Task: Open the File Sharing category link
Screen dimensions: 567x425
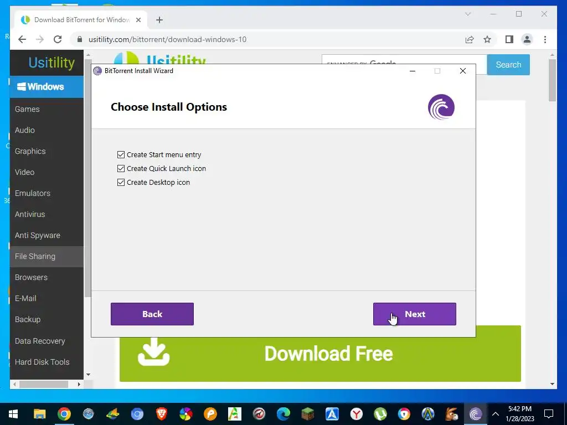Action: pos(35,256)
